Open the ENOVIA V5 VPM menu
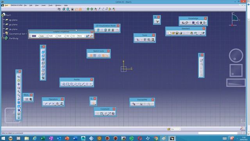The image size is (250, 141). [16, 5]
